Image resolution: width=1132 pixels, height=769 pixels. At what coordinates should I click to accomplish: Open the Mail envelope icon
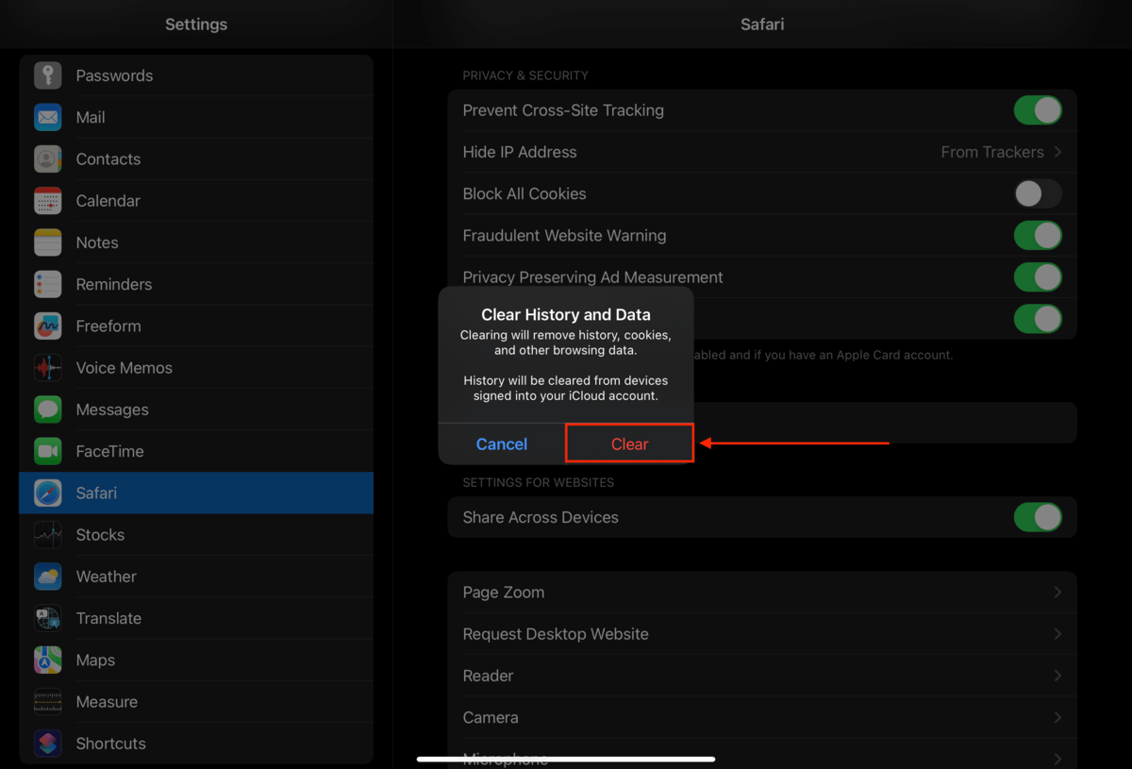(48, 117)
